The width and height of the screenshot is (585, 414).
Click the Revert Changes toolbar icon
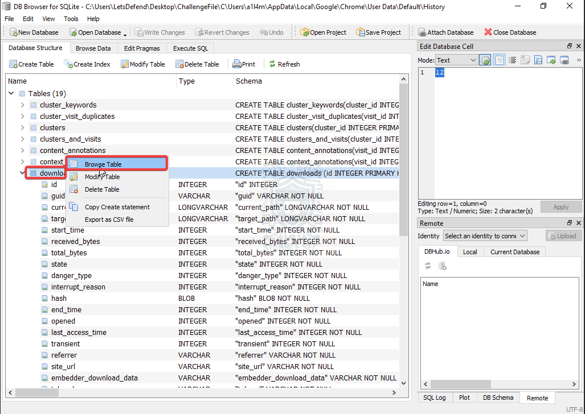pyautogui.click(x=199, y=32)
